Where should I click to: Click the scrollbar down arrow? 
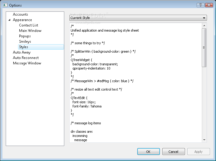click(204, 140)
